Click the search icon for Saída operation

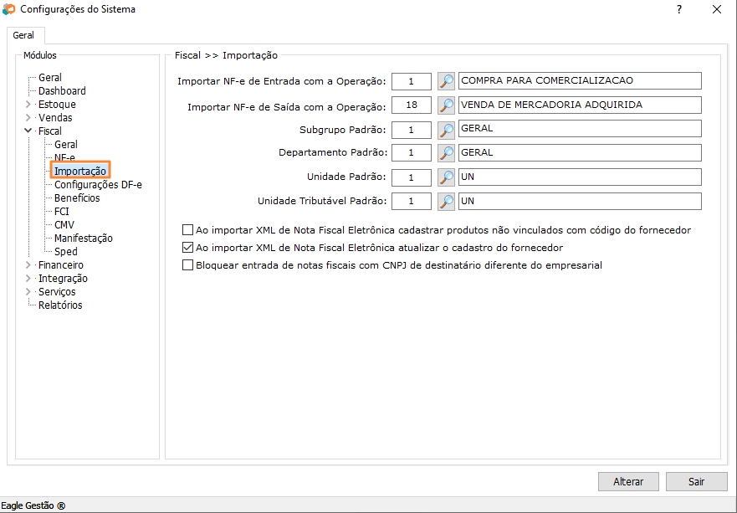pos(446,105)
